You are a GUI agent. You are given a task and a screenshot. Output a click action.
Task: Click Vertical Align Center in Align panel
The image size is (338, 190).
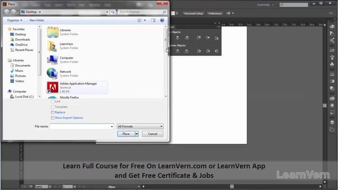208,37
